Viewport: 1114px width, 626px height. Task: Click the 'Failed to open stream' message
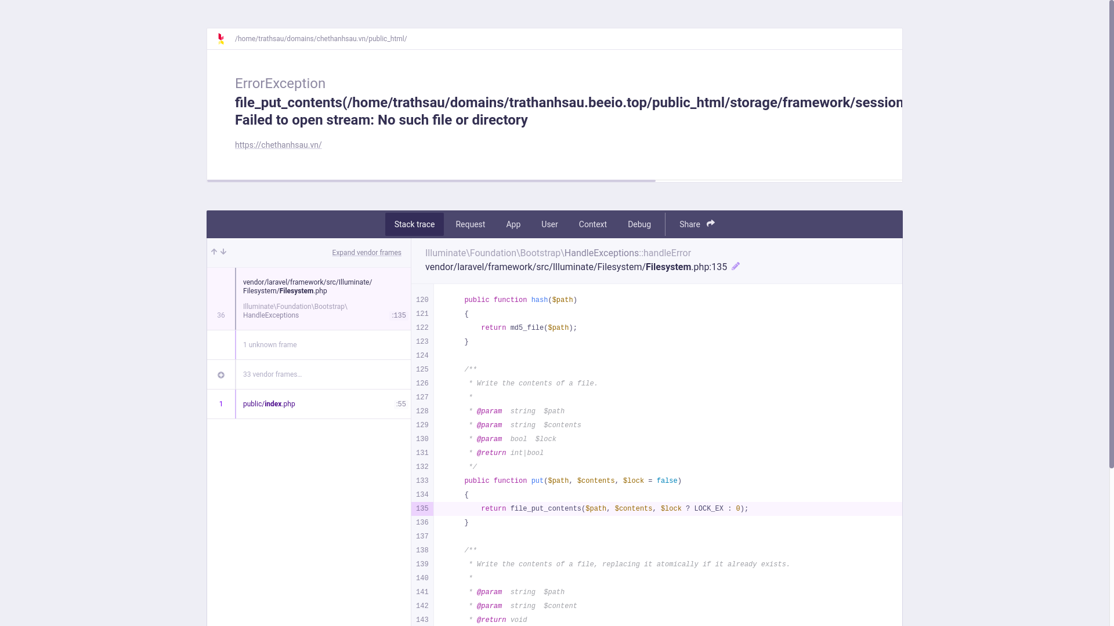pyautogui.click(x=381, y=120)
